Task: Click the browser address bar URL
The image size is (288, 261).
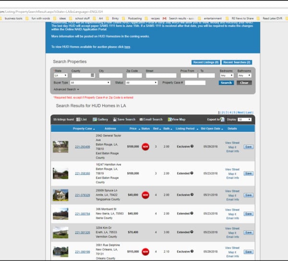Action: click(51, 12)
